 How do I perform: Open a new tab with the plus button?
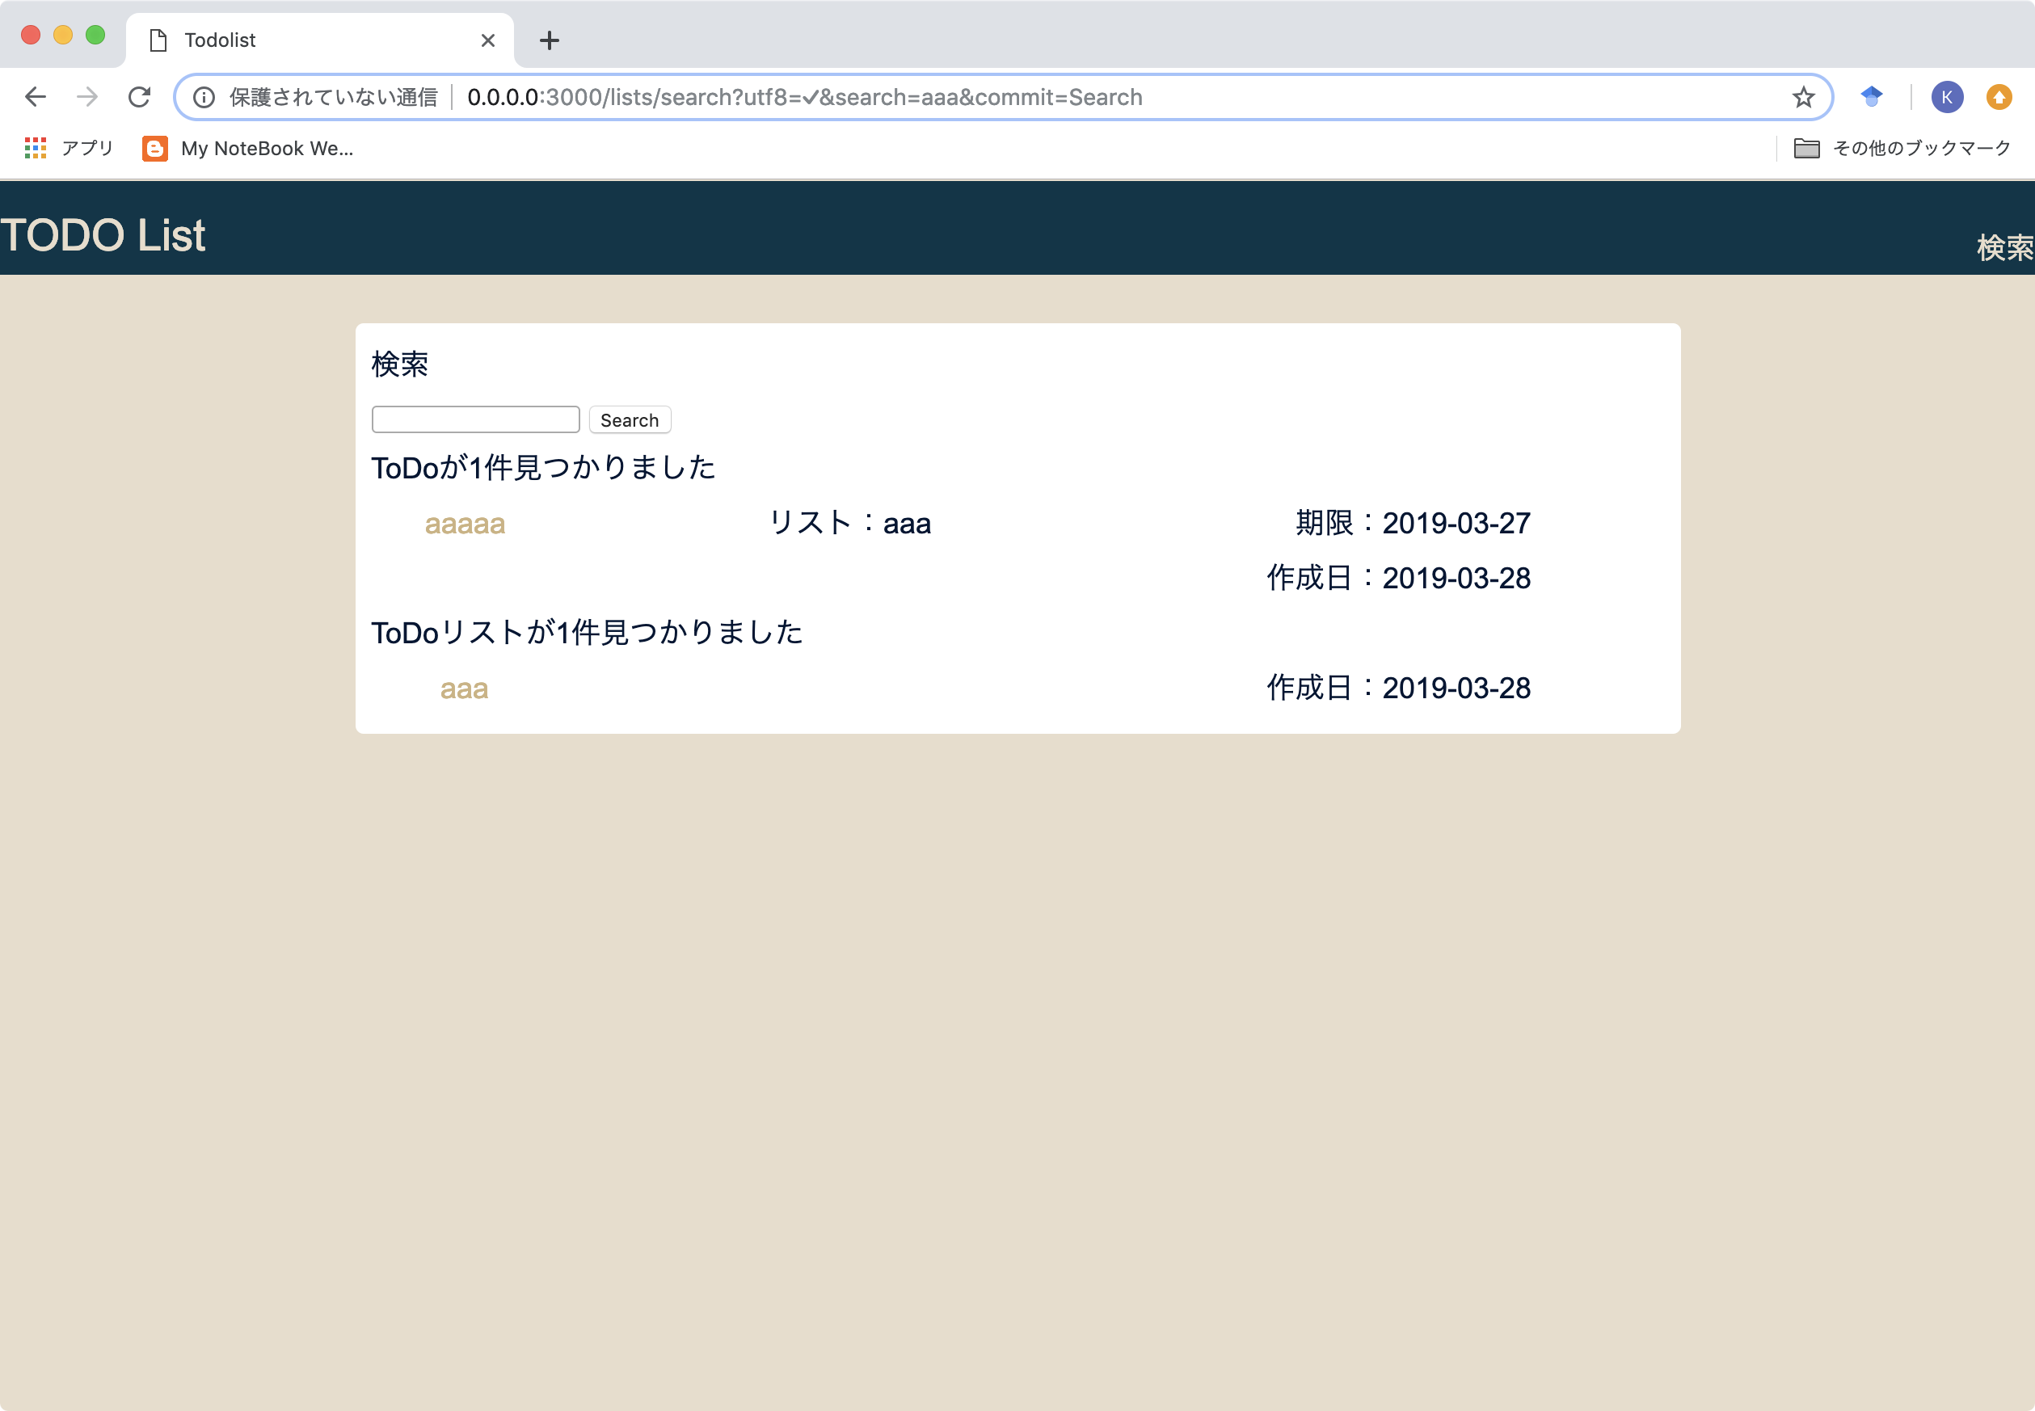[549, 40]
